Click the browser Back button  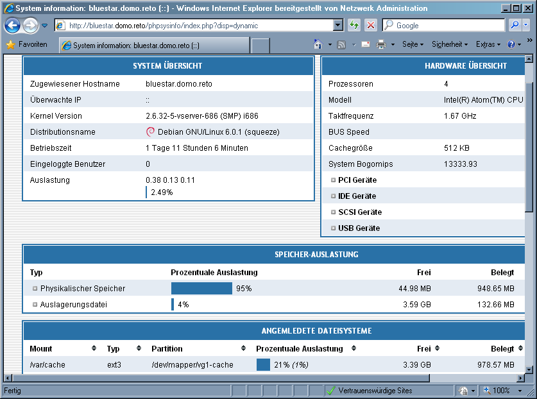pyautogui.click(x=12, y=26)
